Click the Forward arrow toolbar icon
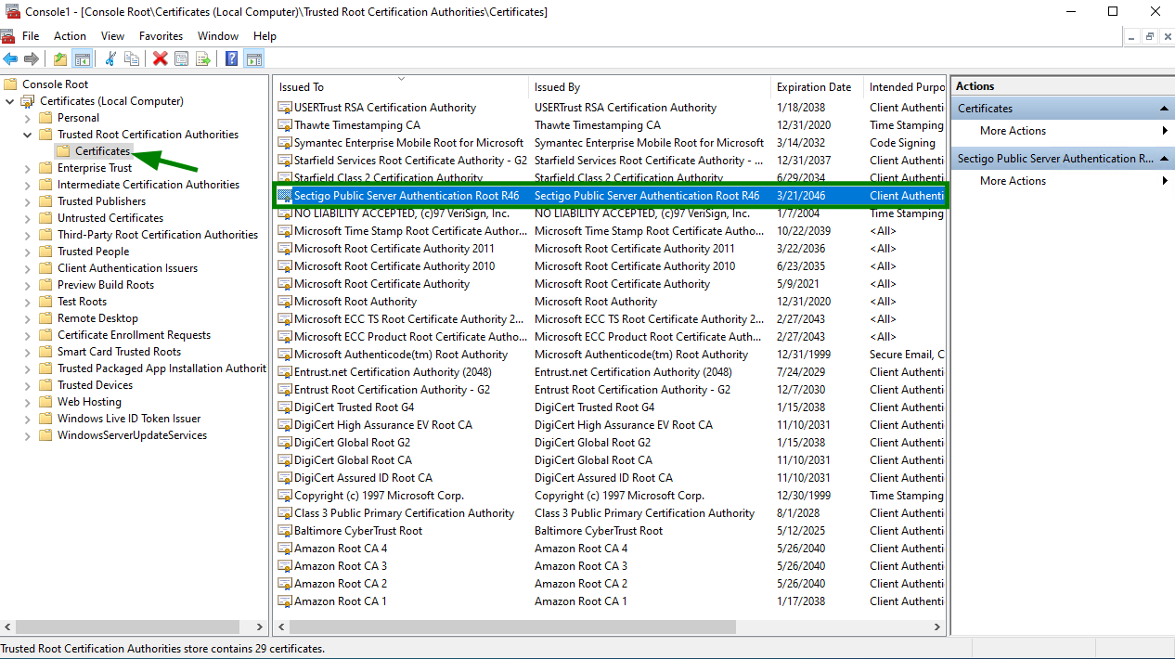Image resolution: width=1175 pixels, height=659 pixels. click(32, 59)
